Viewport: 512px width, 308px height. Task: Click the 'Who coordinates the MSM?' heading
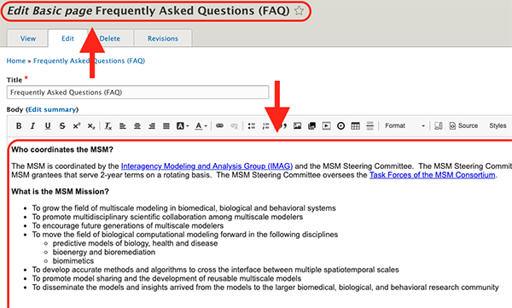(x=62, y=149)
